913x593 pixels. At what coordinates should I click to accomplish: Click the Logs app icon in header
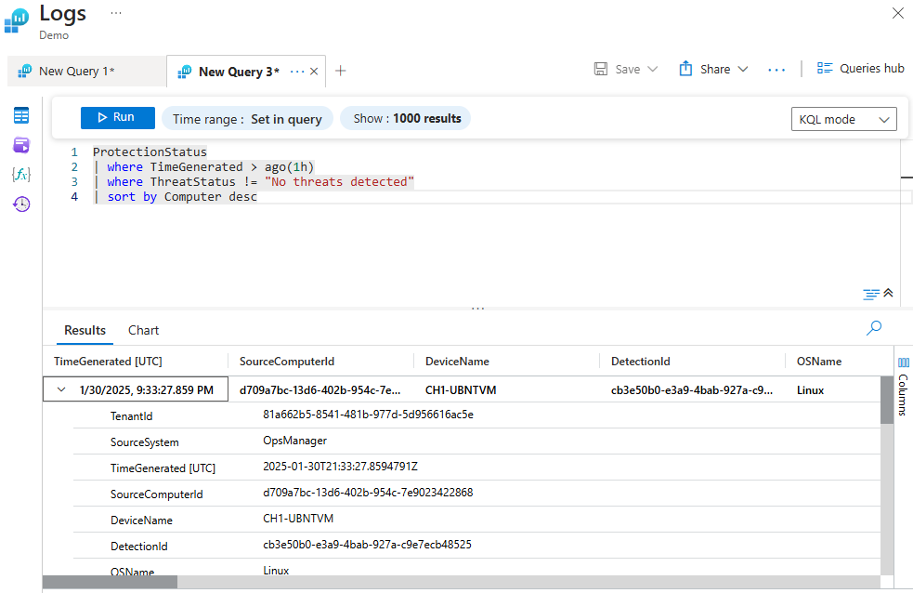point(17,21)
